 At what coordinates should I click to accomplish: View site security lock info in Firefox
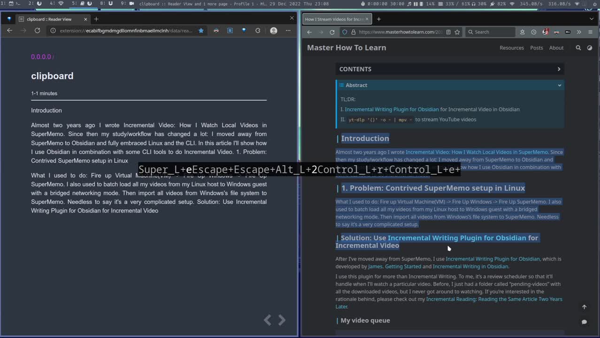[x=353, y=32]
